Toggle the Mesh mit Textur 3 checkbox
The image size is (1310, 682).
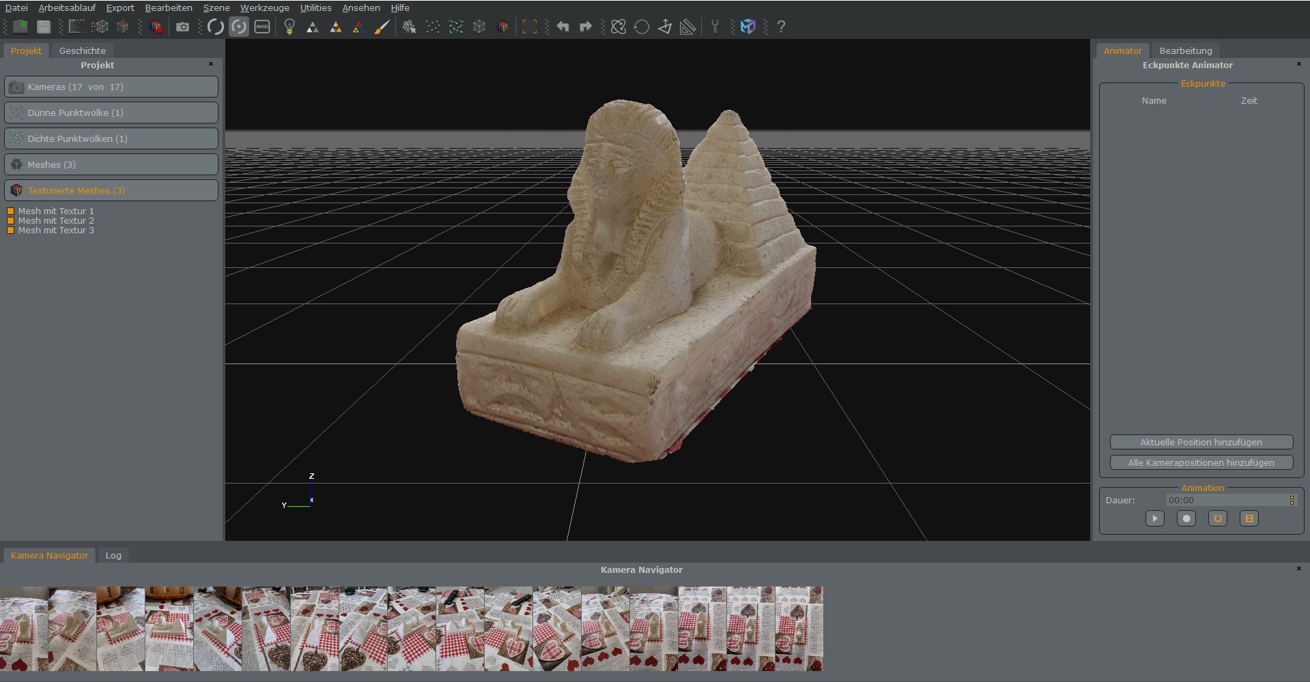(11, 231)
